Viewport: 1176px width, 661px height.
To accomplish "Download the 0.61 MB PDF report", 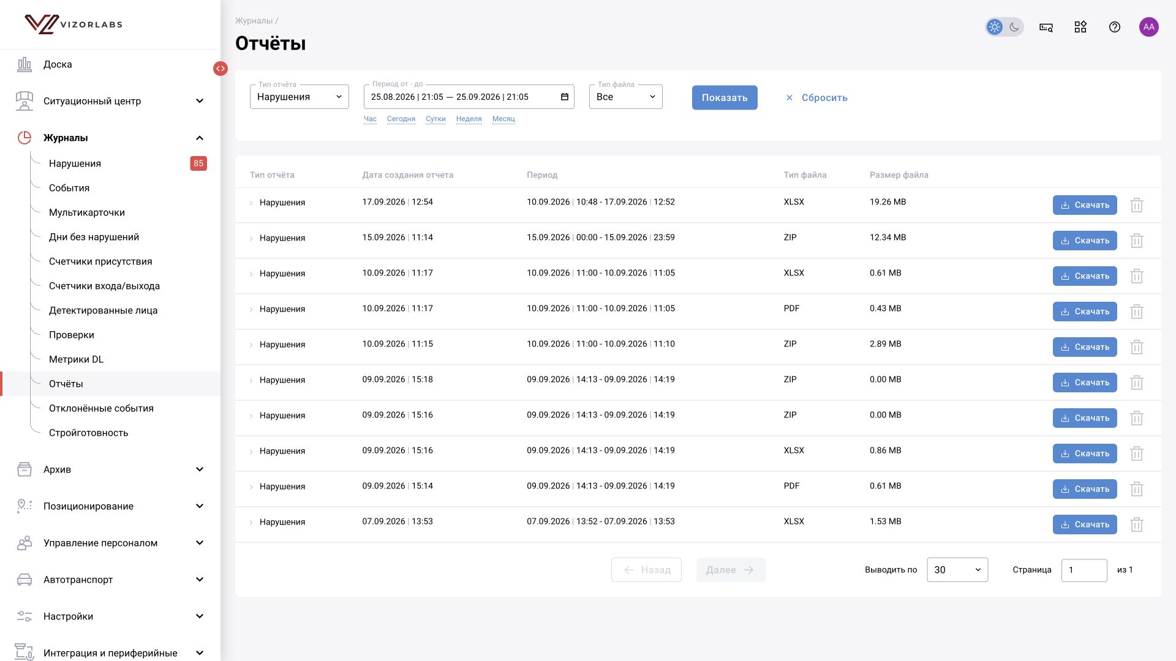I will [x=1085, y=489].
